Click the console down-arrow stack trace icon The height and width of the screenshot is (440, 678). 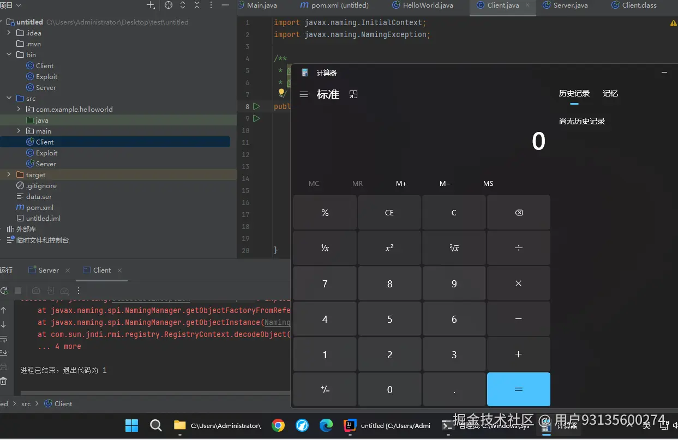click(x=3, y=324)
